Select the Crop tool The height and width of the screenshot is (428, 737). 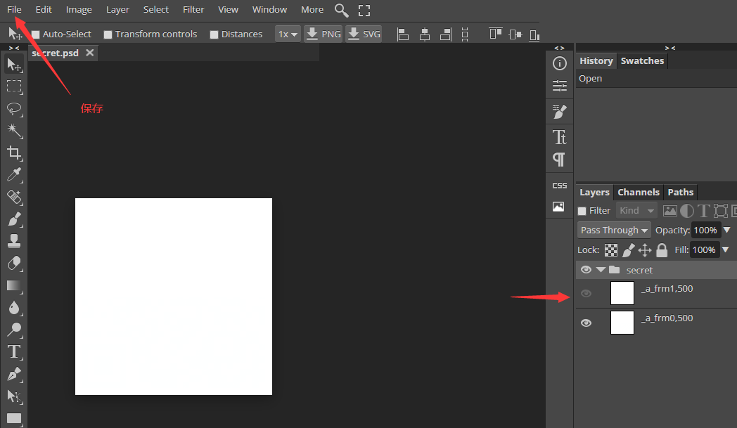[x=14, y=153]
